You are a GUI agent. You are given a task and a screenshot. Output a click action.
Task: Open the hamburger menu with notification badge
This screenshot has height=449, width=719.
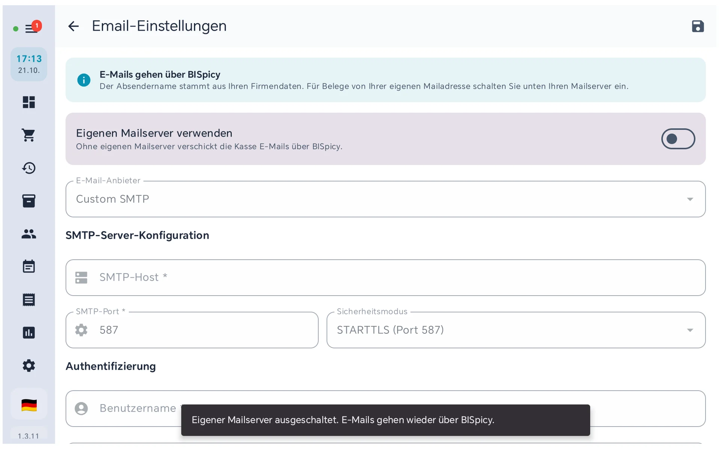point(31,28)
